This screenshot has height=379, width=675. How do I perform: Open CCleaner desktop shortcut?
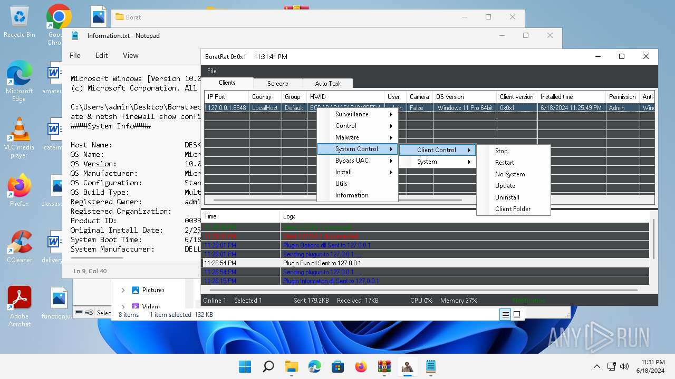pos(20,247)
